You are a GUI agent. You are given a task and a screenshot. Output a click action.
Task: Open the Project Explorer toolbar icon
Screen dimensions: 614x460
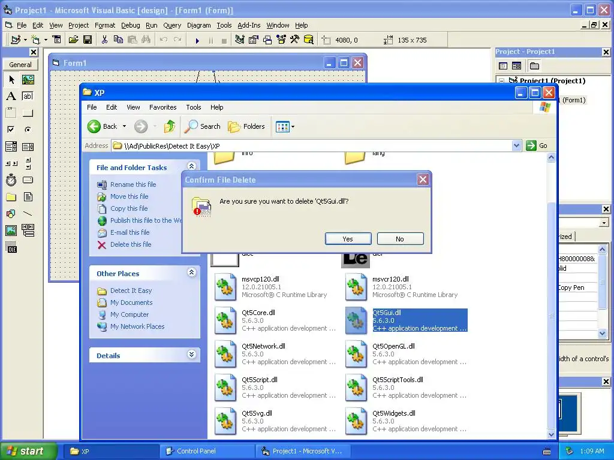[x=240, y=40]
